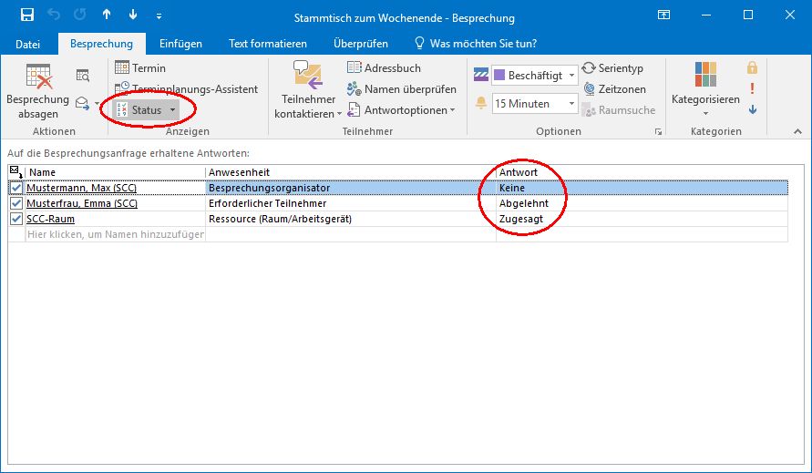
Task: Switch to the Einfügen tab
Action: point(180,44)
